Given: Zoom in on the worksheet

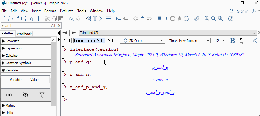Looking at the screenshot, I should tap(207, 19).
